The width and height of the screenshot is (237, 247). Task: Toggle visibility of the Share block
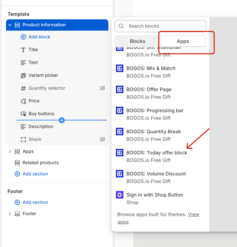(x=102, y=139)
